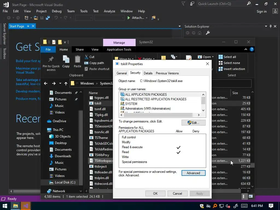Image resolution: width=280 pixels, height=210 pixels.
Task: Click Visual Studio taskbar icon
Action: [26, 206]
